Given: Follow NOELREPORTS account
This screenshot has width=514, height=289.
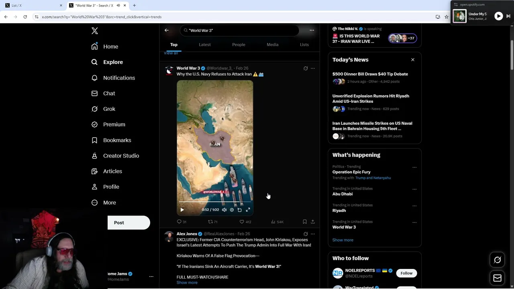Looking at the screenshot, I should pos(406,273).
